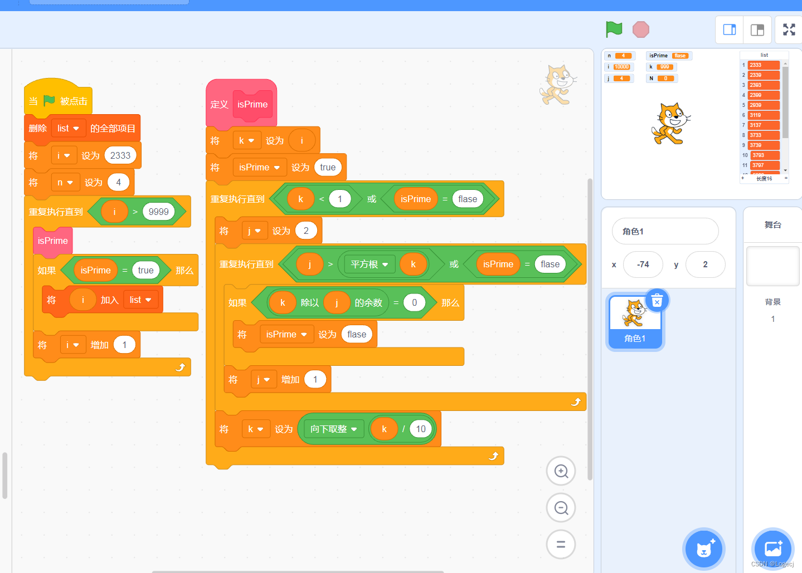Zoom in on the code workspace
The width and height of the screenshot is (802, 573).
tap(561, 471)
